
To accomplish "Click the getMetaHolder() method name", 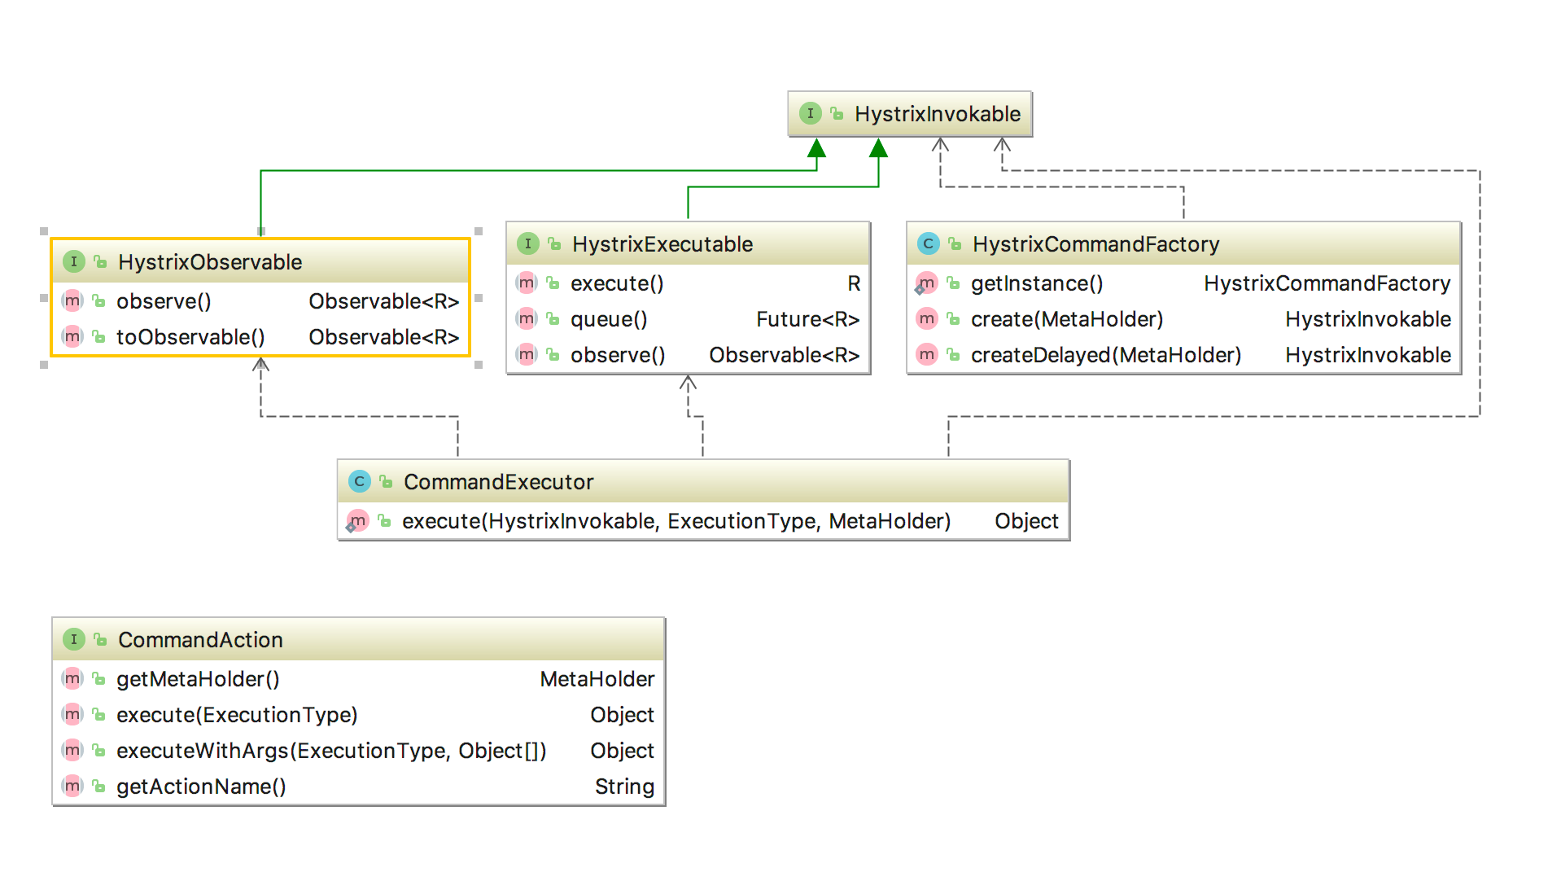I will coord(198,679).
